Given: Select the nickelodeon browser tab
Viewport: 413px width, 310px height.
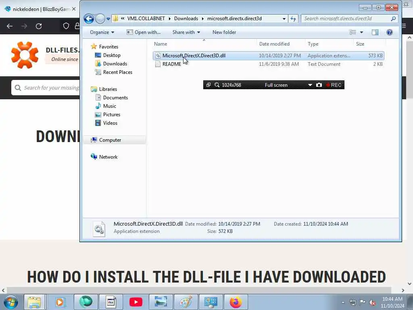Looking at the screenshot, I should coord(40,9).
